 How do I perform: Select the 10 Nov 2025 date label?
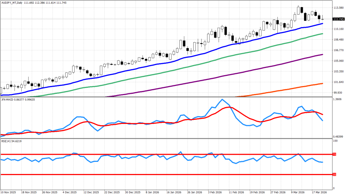click(x=8, y=192)
